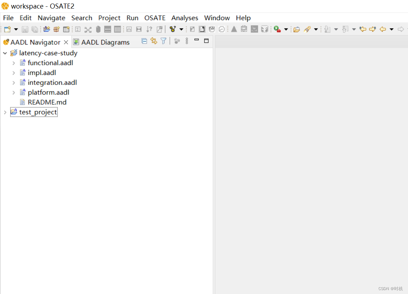Click the Next Edit Location arrow

click(373, 29)
